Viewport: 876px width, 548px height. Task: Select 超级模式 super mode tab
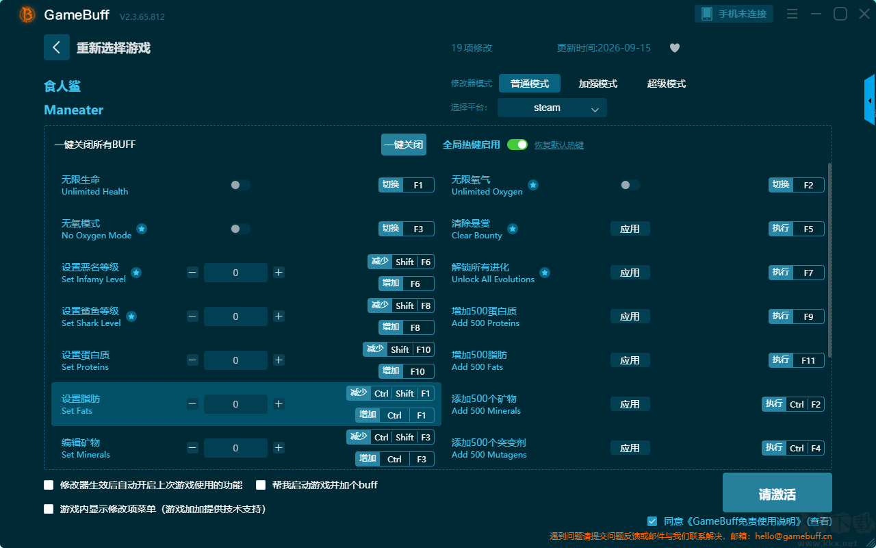tap(667, 84)
